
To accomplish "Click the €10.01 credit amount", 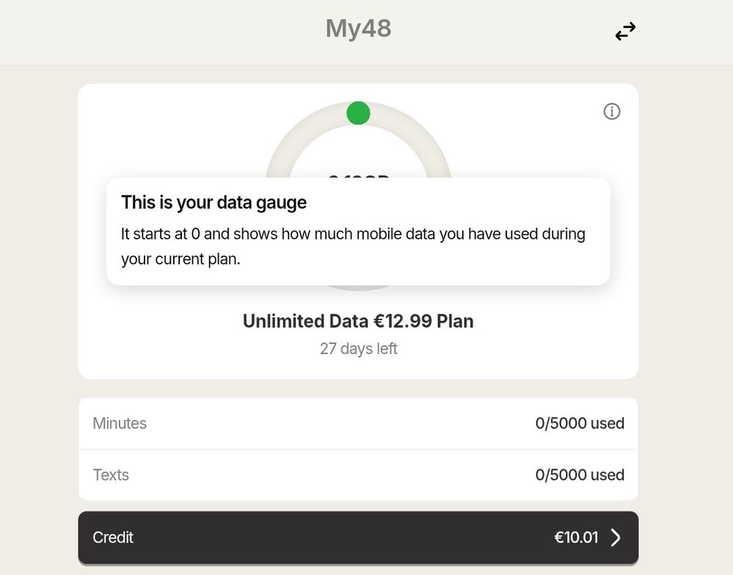I will (576, 538).
